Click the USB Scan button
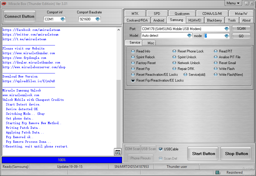The height and width of the screenshot is (176, 256). click(149, 149)
